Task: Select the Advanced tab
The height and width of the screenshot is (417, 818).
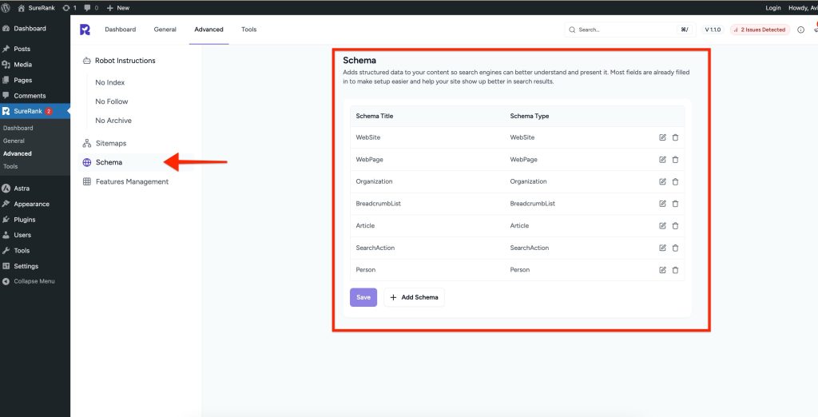Action: (208, 30)
